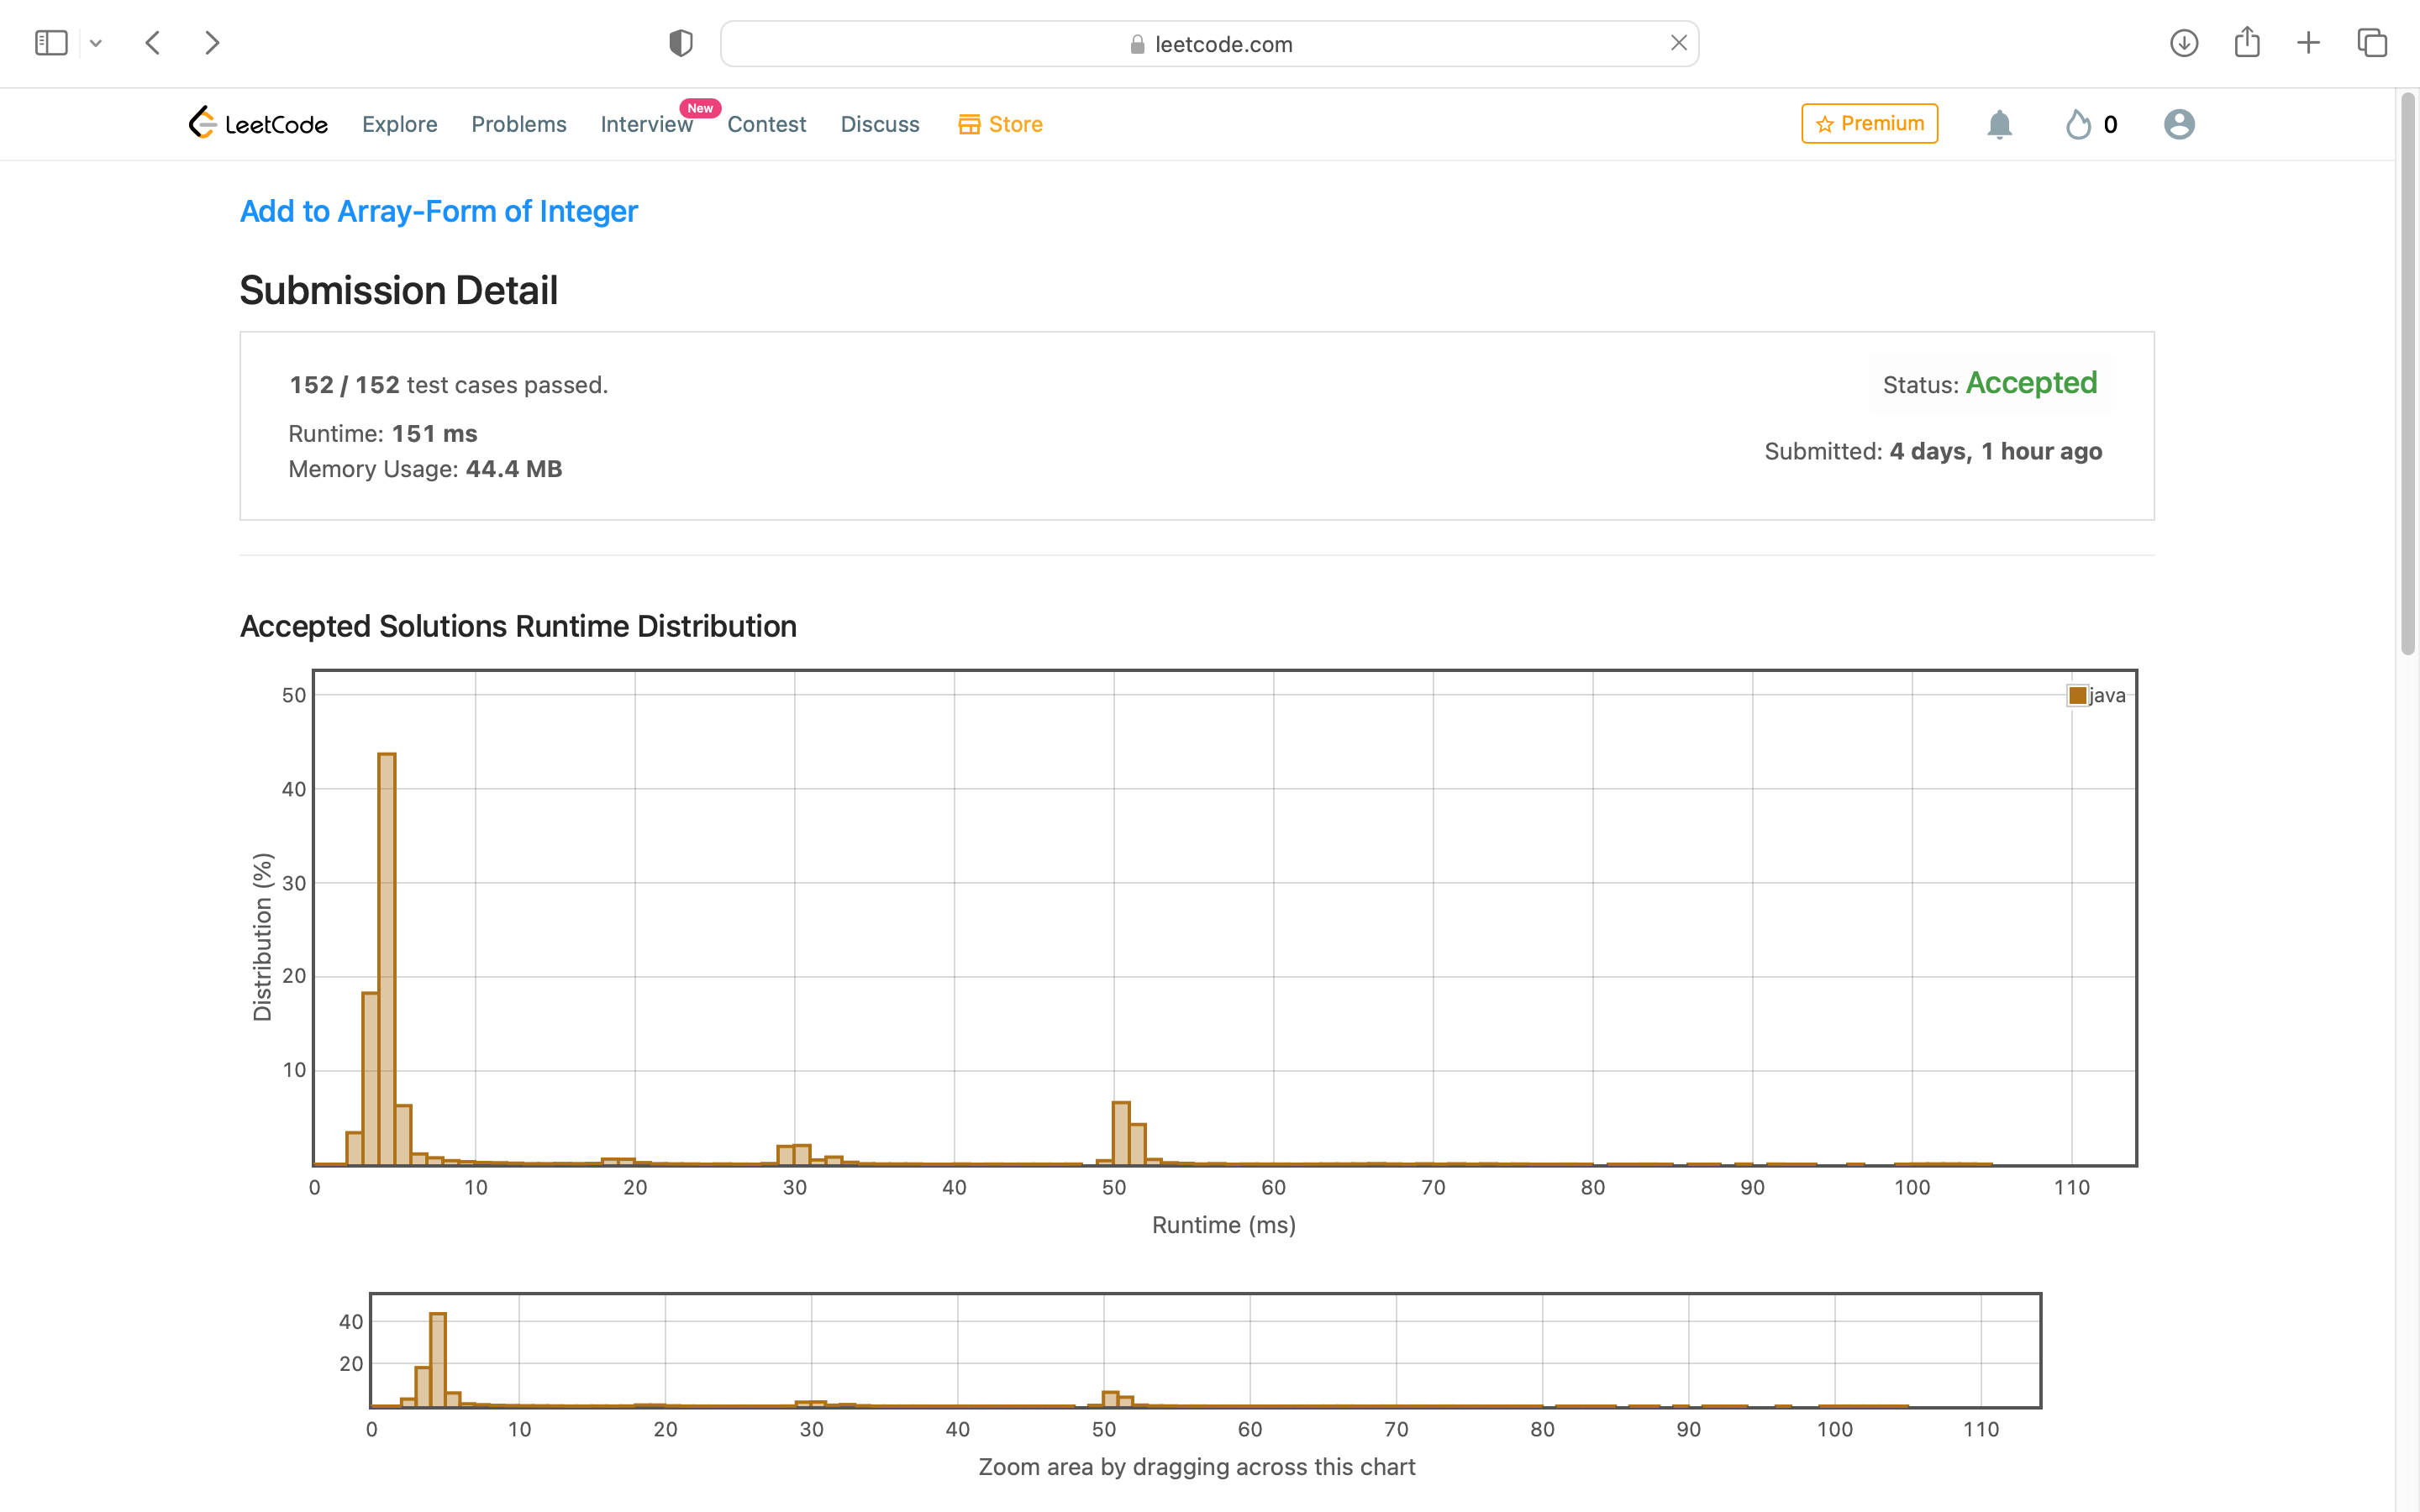Open a new tab with plus icon

click(2308, 43)
